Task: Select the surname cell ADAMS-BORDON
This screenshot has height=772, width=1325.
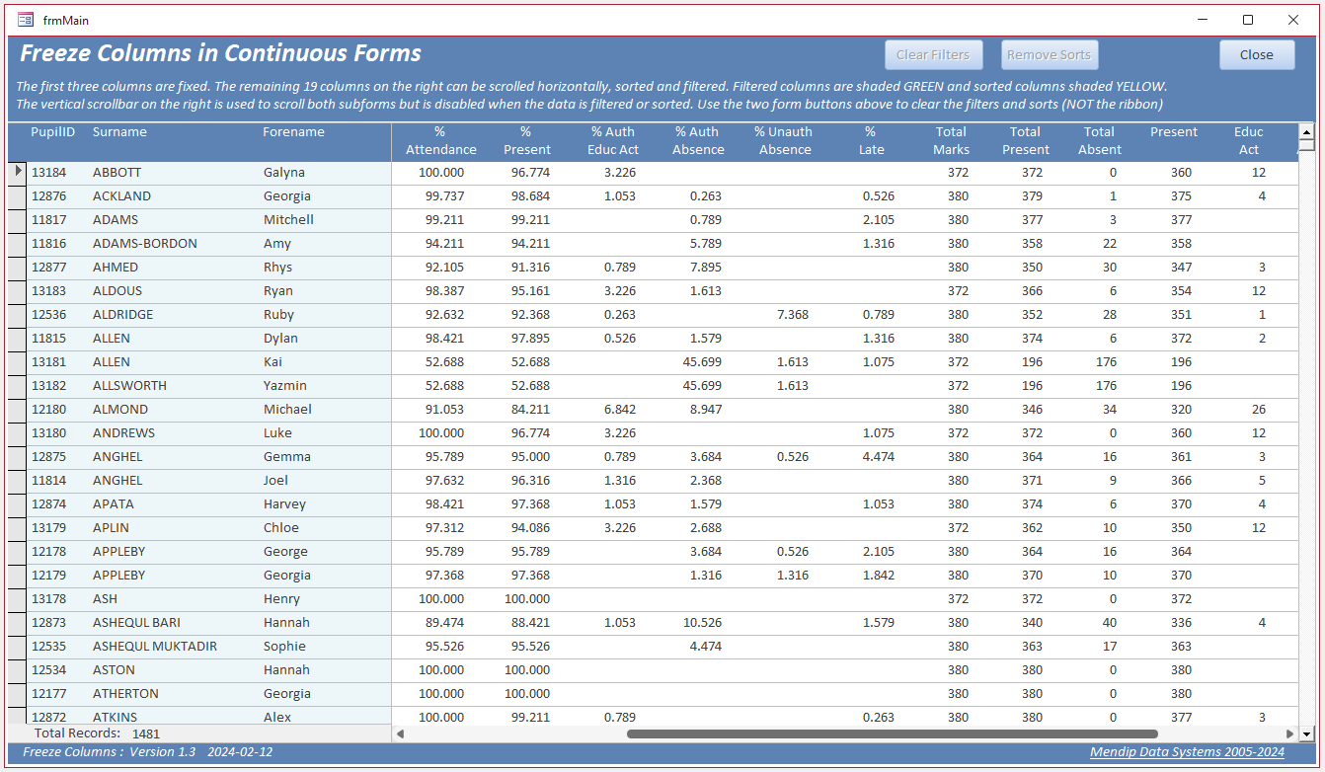Action: coord(145,244)
